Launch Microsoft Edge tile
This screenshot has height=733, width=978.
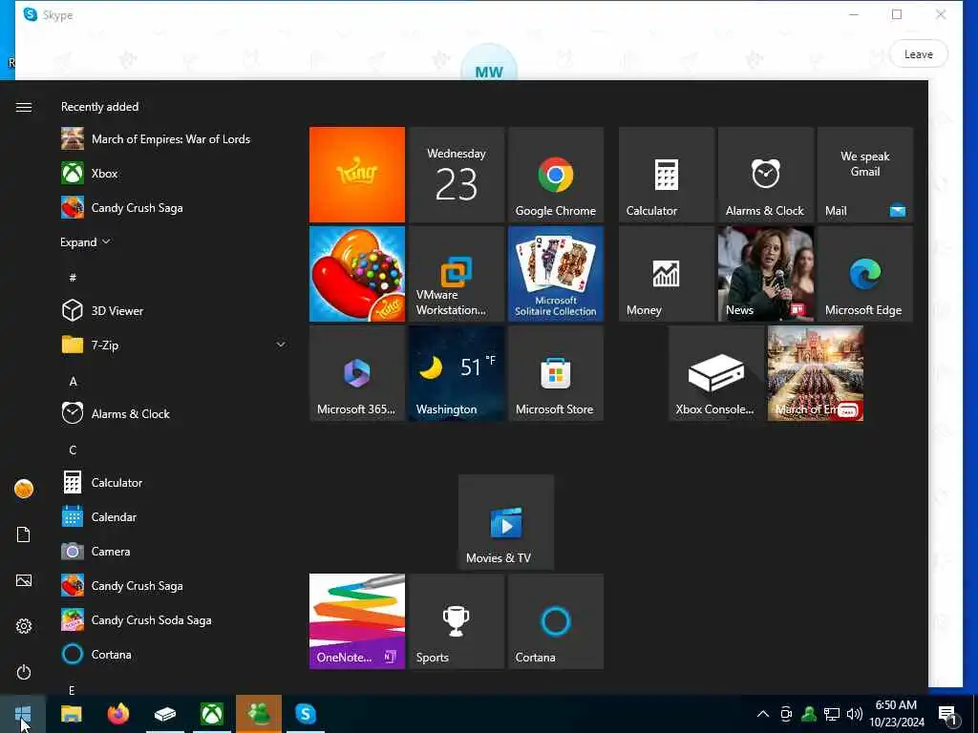click(864, 274)
